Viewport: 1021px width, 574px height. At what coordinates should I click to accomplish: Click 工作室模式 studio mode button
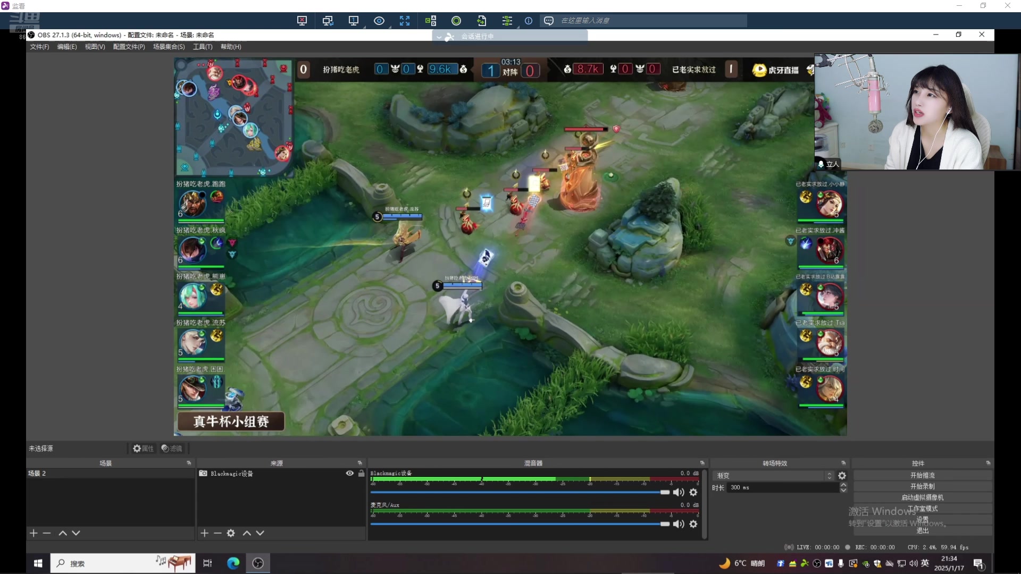(923, 509)
